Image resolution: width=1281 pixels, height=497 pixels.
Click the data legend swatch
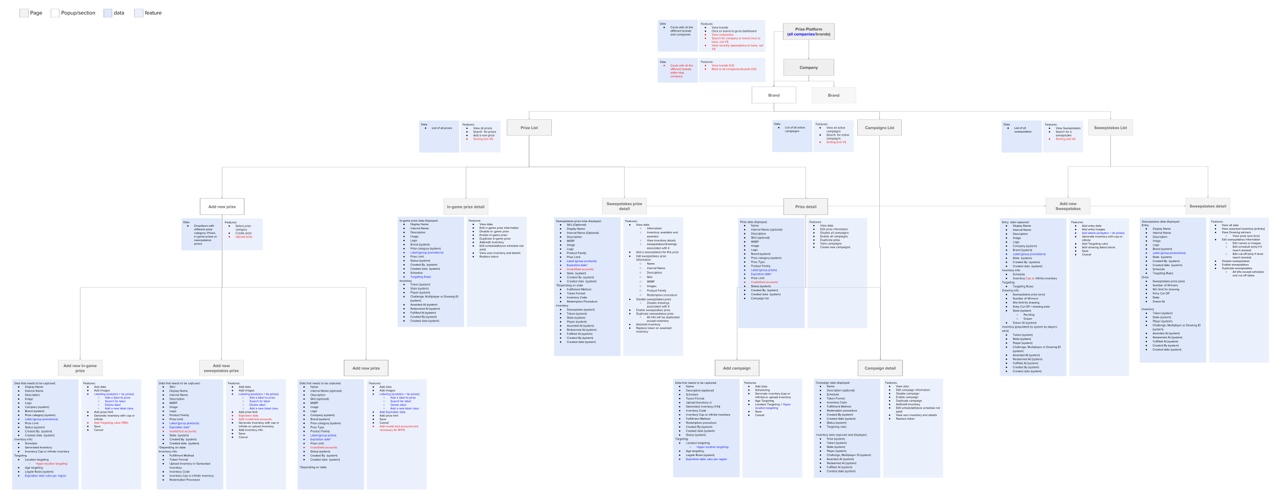[x=108, y=13]
